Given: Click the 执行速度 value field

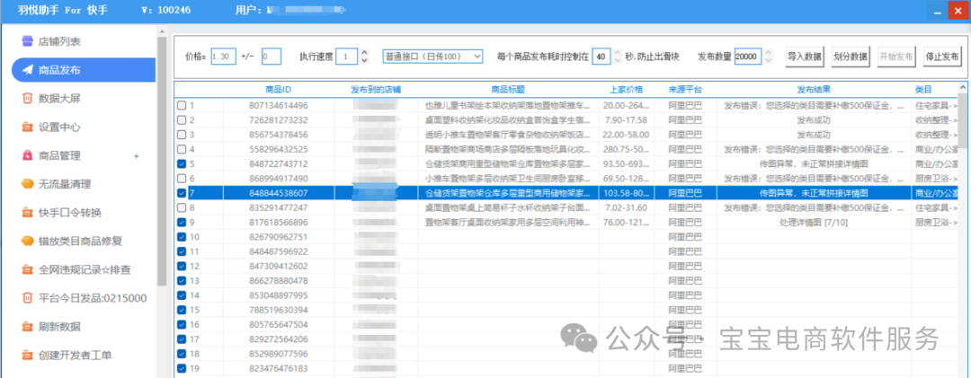Looking at the screenshot, I should [347, 57].
